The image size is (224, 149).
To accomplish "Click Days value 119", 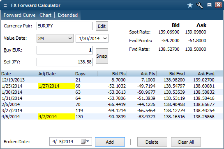I will point(79,111).
